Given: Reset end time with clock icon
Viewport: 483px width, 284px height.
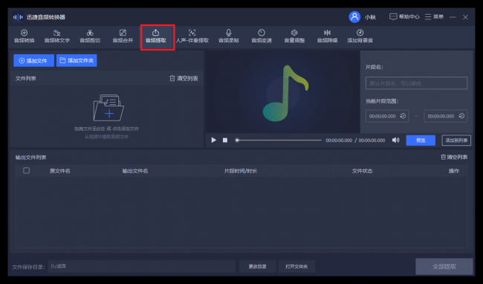Looking at the screenshot, I should coord(461,116).
